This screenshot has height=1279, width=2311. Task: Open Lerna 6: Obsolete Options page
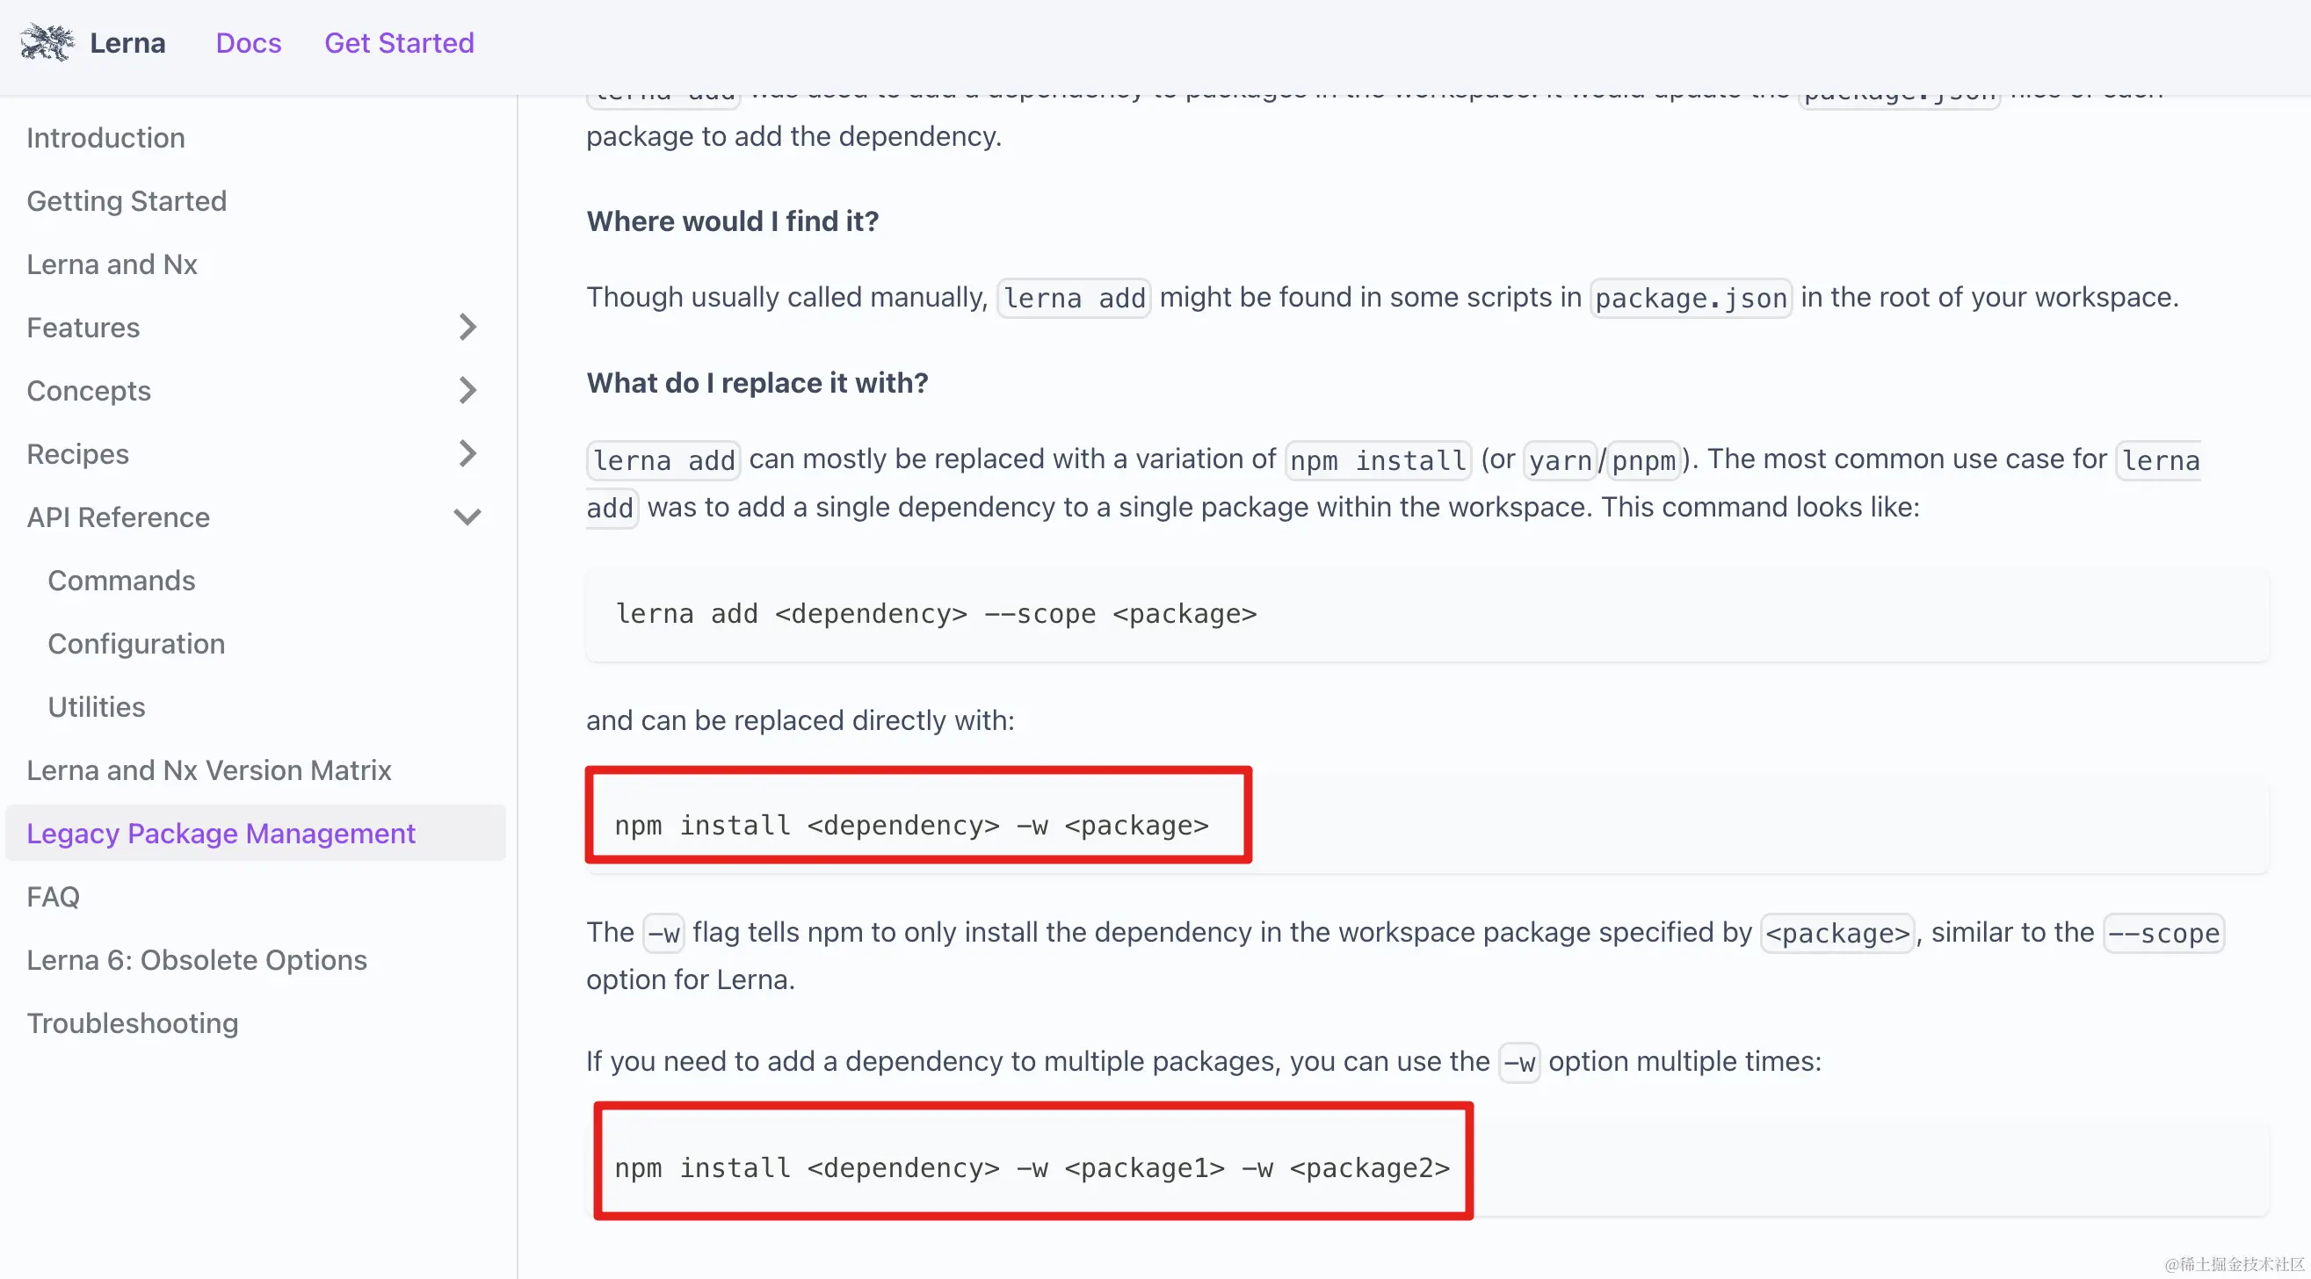197,960
